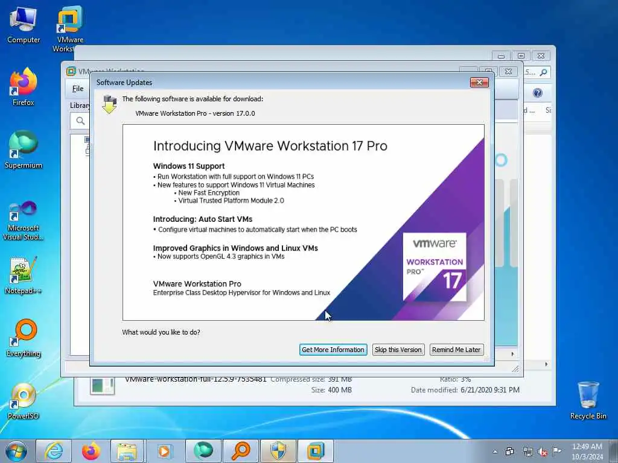
Task: Open Computer desktop icon
Action: tap(24, 25)
